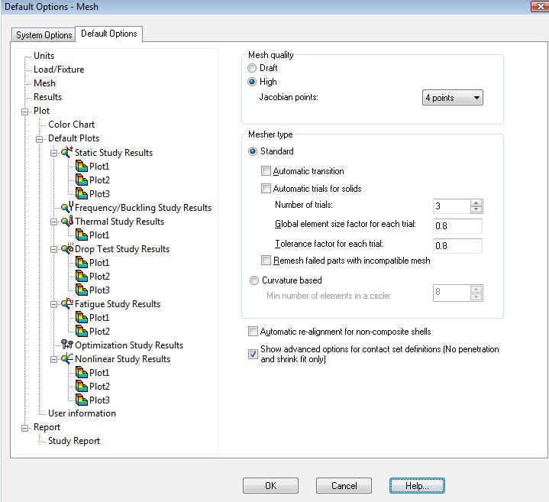
Task: Click the Plot3 icon under Static Study Results
Action: (82, 193)
